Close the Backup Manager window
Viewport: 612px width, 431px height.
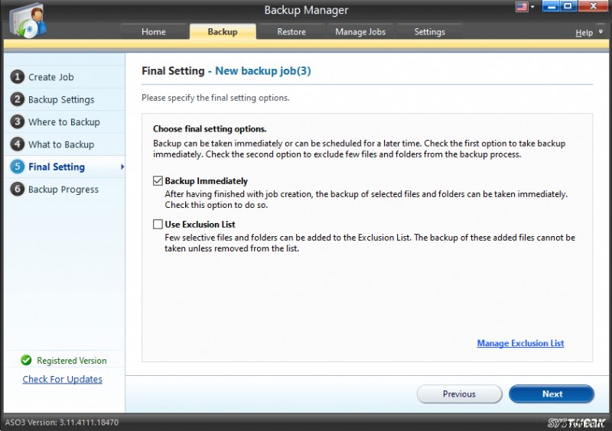pos(594,6)
